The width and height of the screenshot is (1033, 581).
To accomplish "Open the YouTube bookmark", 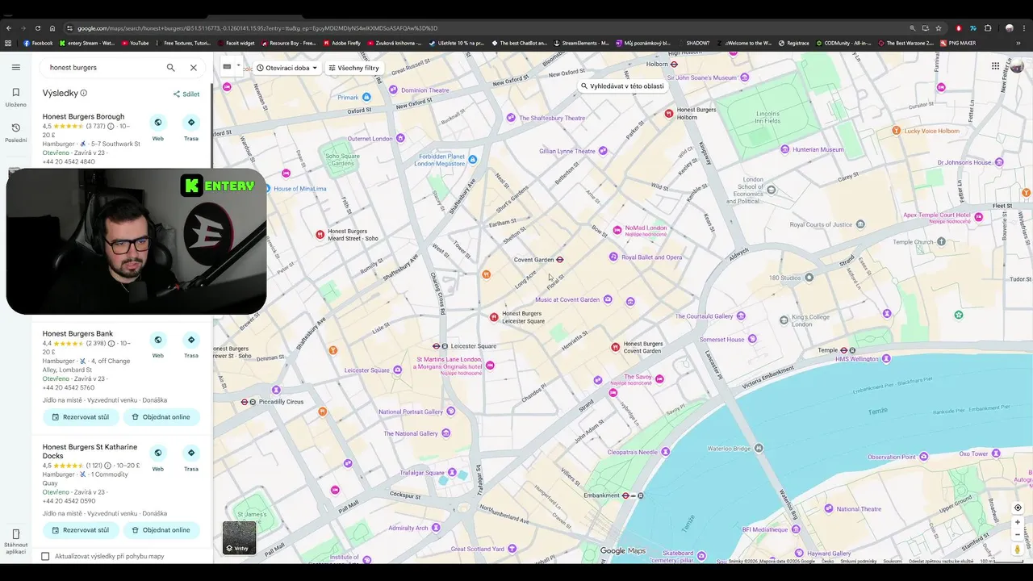I will click(135, 44).
